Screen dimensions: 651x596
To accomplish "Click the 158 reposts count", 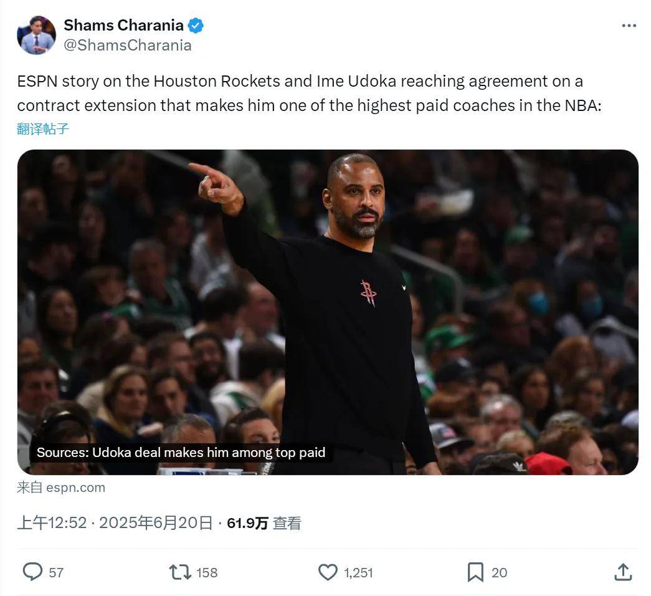I will tap(207, 573).
